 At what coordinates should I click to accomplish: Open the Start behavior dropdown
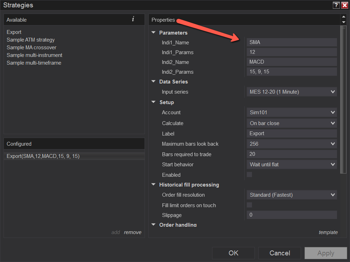coord(292,165)
